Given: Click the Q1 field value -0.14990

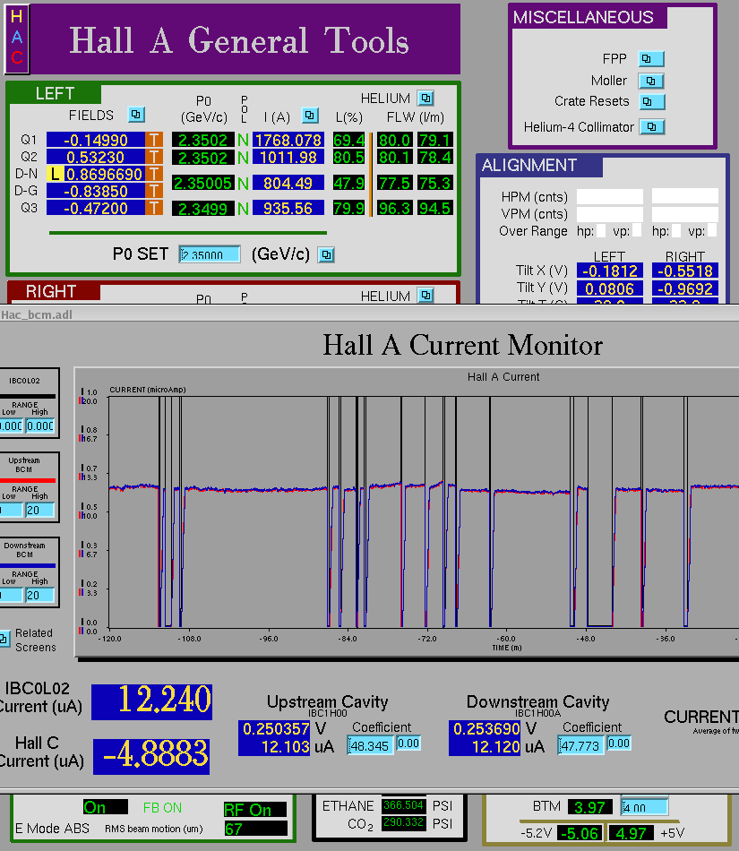Looking at the screenshot, I should pos(96,140).
